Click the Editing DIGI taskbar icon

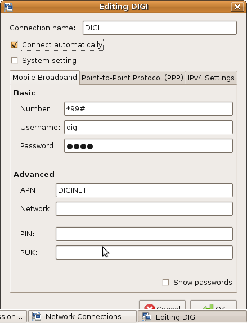point(147,317)
